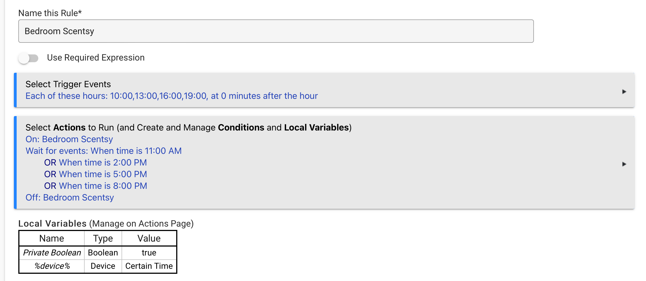Click the %device% variable name cell
The height and width of the screenshot is (281, 646).
(52, 266)
